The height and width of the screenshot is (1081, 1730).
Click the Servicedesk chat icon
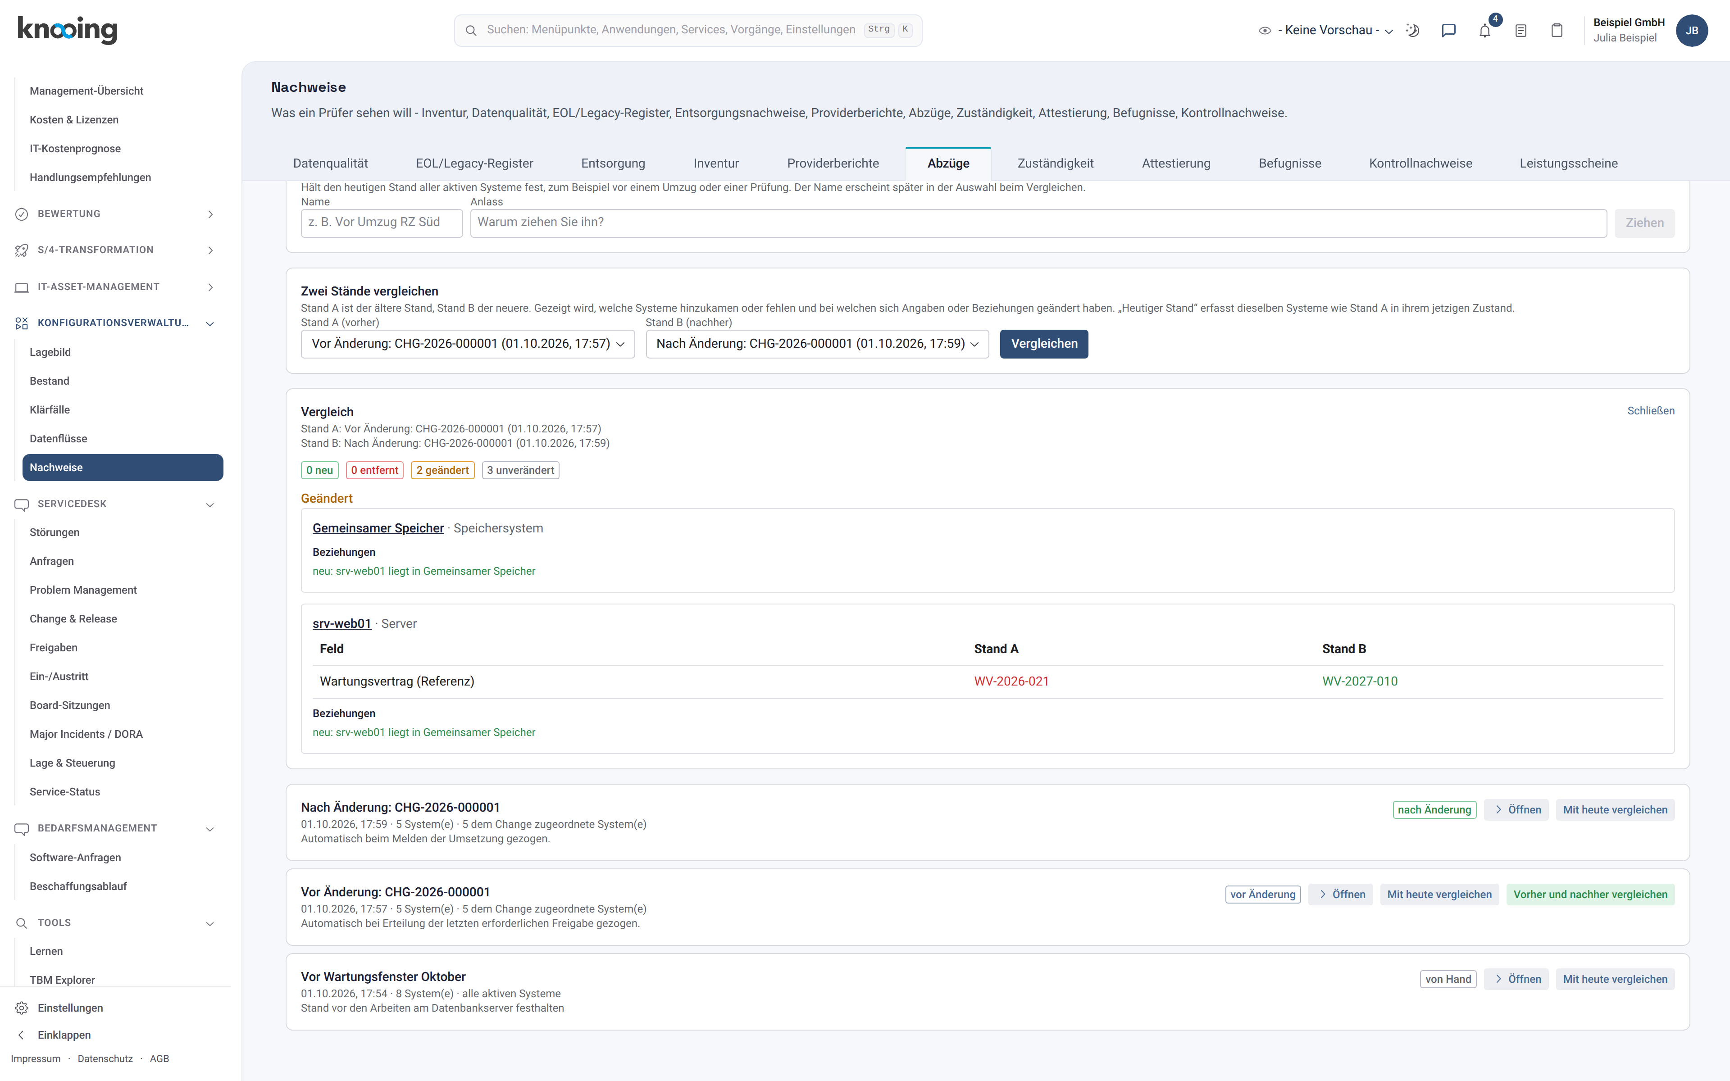tap(22, 504)
